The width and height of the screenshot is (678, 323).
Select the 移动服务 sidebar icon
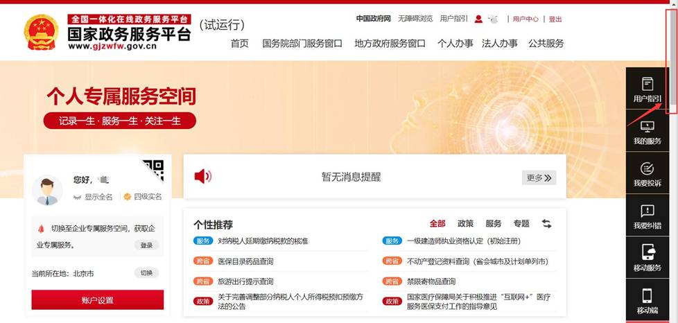point(647,259)
